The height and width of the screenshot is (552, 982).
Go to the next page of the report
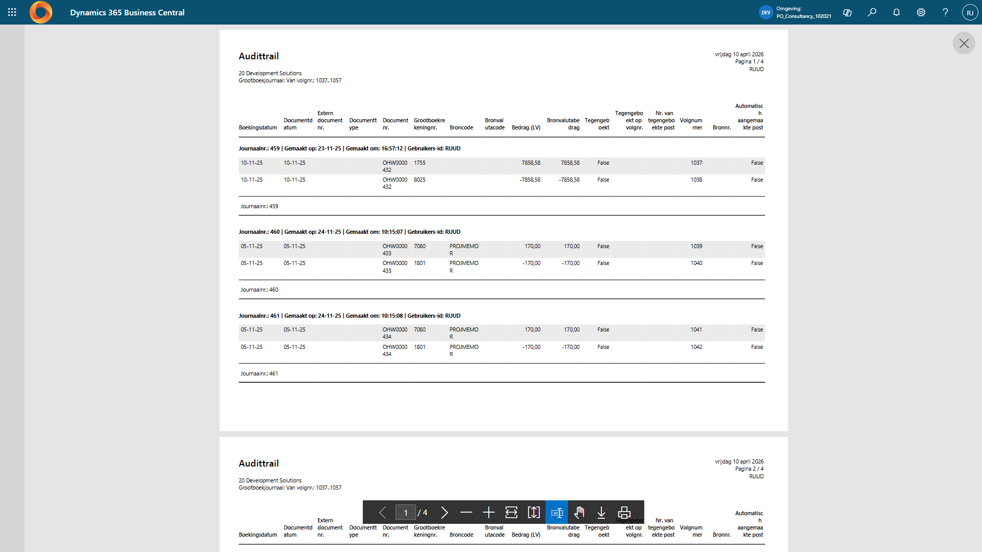pyautogui.click(x=444, y=513)
